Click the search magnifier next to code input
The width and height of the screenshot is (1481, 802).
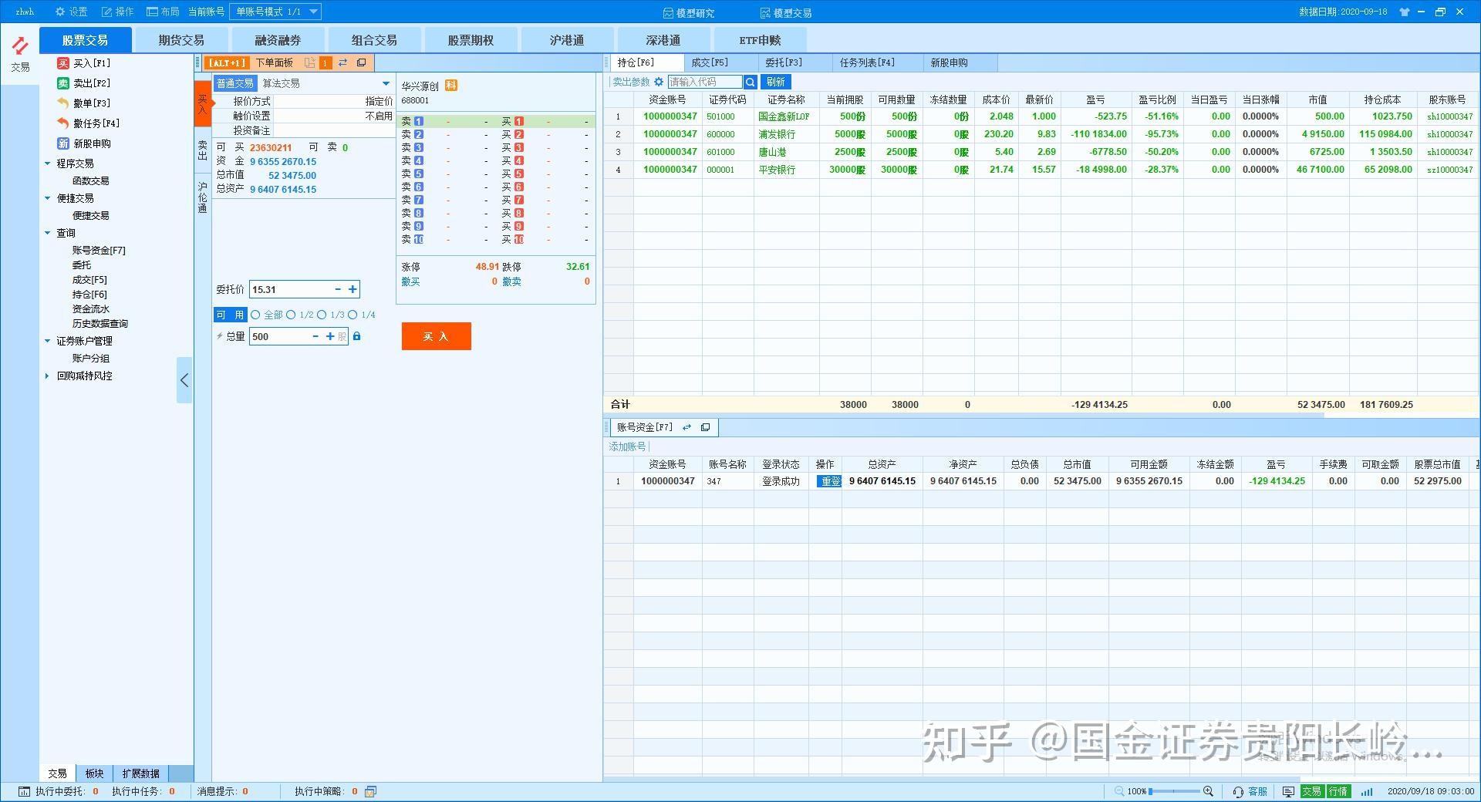[x=750, y=81]
